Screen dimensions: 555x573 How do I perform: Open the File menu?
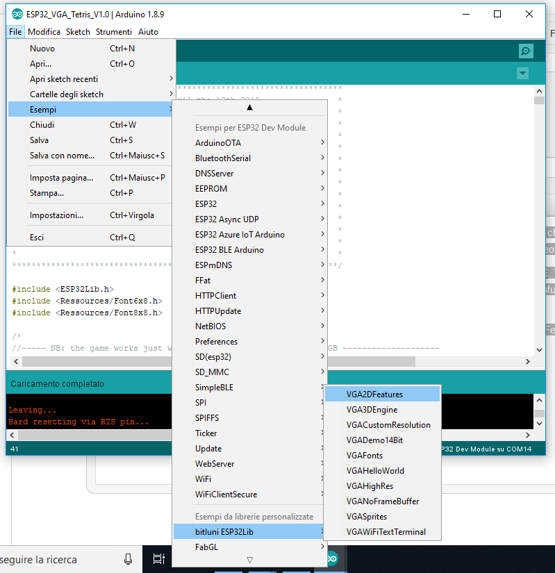click(15, 32)
